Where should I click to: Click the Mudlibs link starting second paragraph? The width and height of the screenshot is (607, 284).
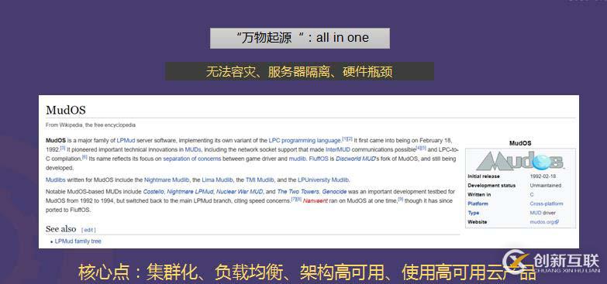click(56, 180)
